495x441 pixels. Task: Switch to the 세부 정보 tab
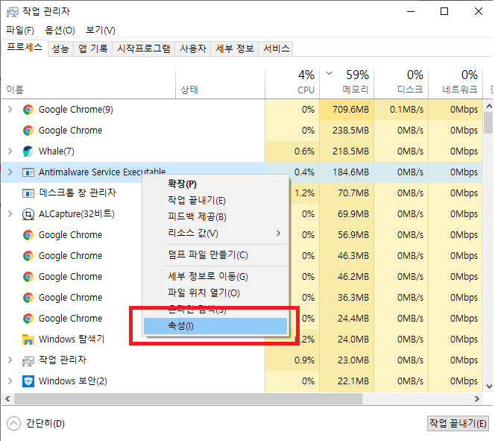coord(235,49)
